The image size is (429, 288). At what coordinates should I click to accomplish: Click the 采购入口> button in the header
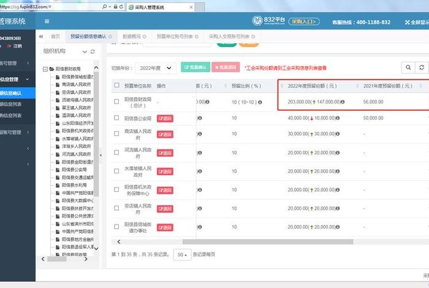point(304,21)
